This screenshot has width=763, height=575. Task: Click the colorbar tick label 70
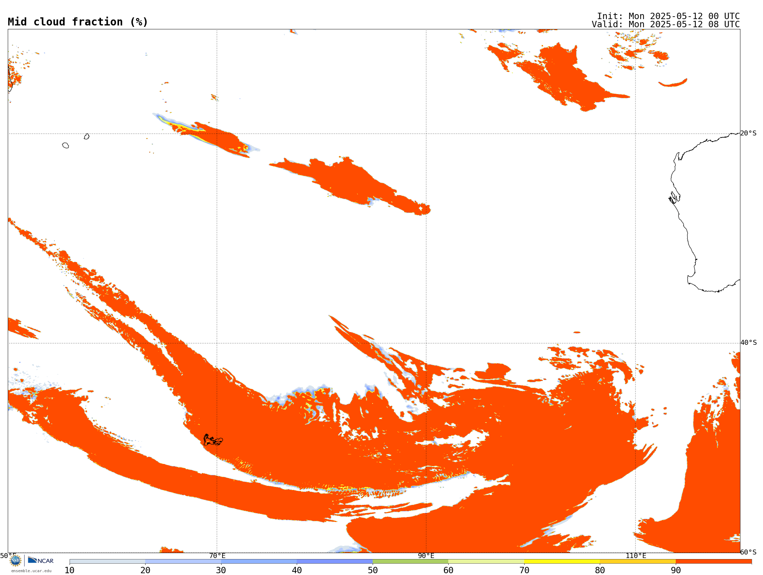(x=524, y=570)
